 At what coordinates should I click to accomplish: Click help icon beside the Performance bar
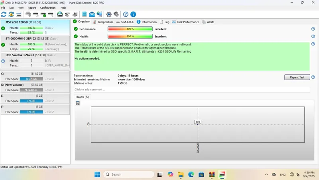(x=313, y=29)
